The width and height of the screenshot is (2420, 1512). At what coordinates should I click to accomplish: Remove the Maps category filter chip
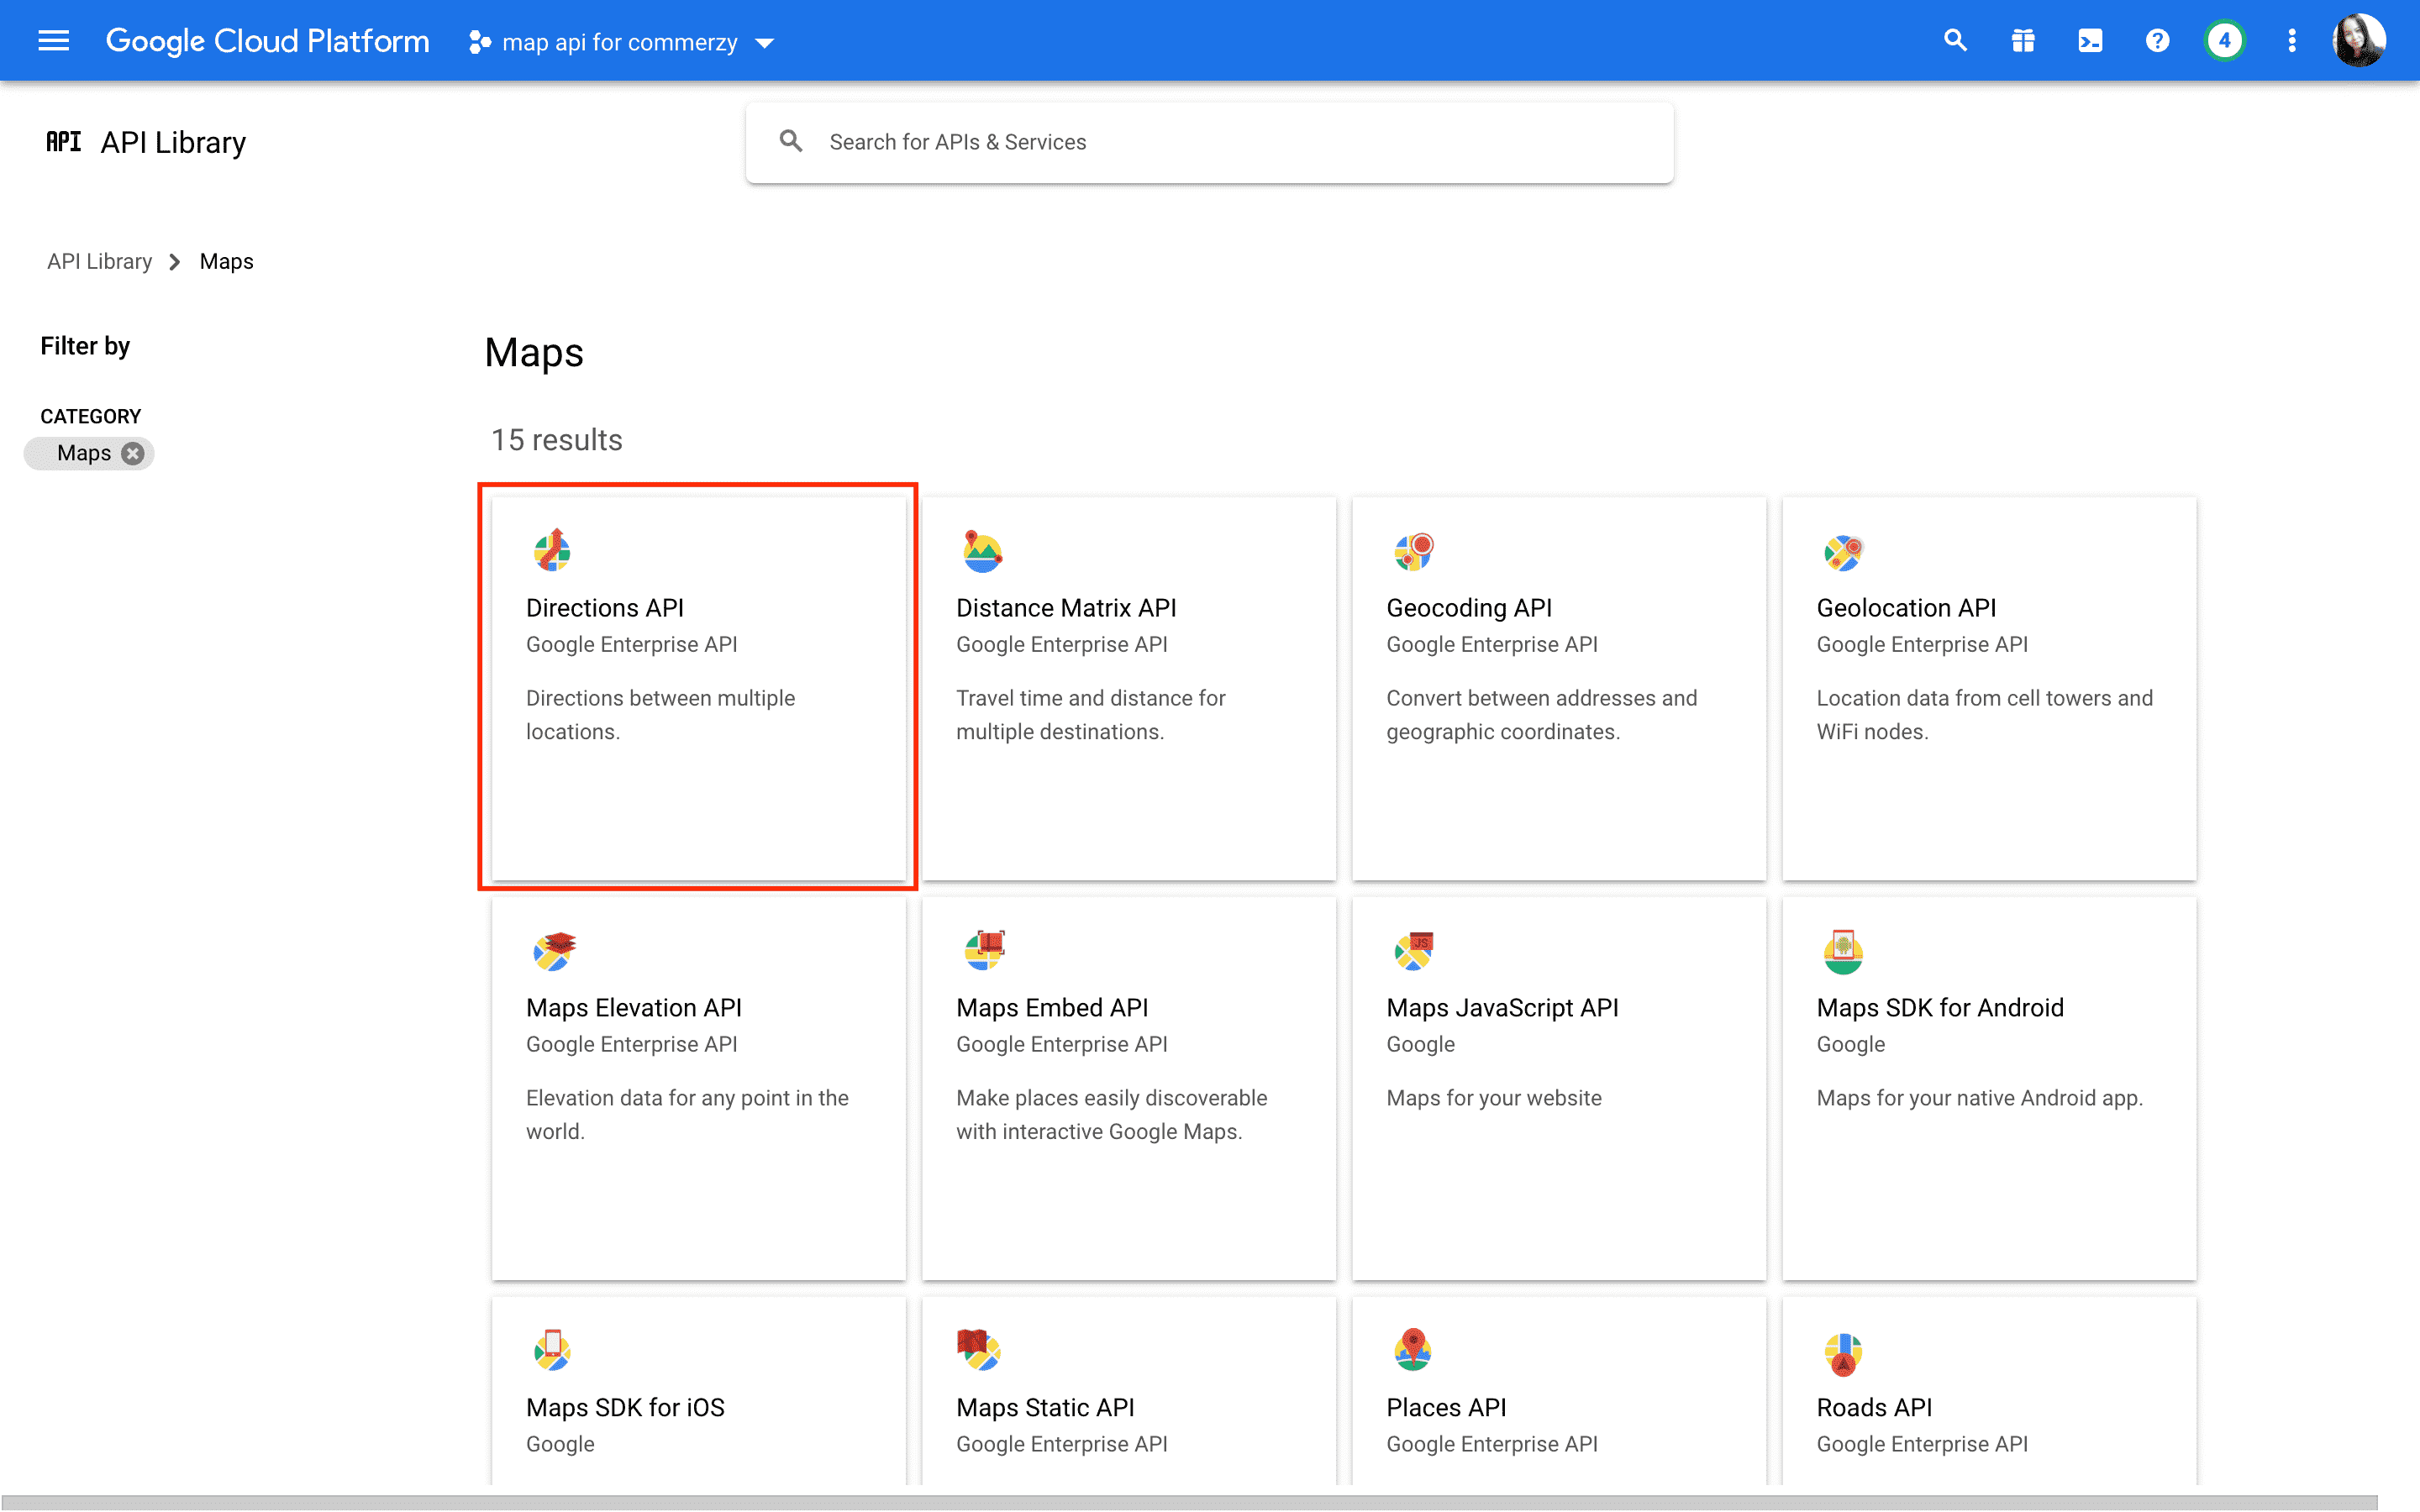133,453
